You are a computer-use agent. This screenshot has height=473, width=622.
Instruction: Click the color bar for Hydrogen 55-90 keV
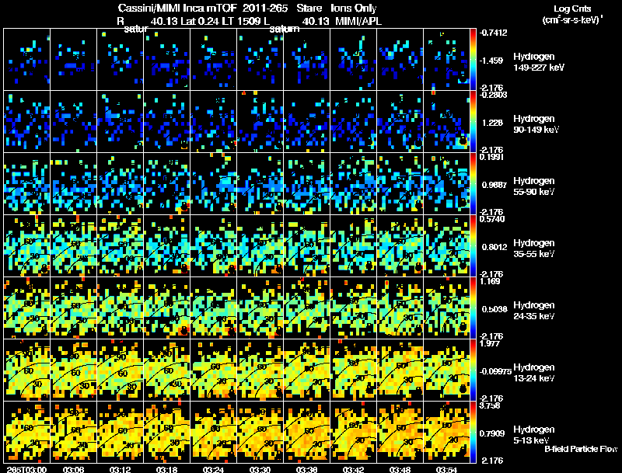(475, 183)
